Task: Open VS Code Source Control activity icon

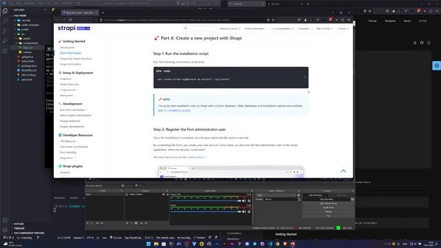Action: (5, 31)
